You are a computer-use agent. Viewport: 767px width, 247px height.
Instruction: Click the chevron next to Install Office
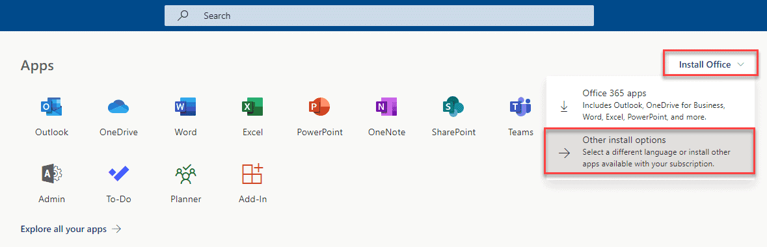(740, 64)
